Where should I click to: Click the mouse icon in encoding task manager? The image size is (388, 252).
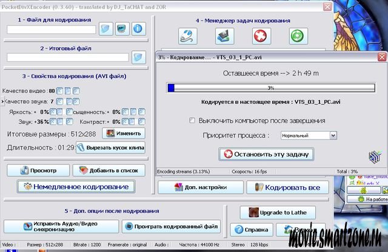[x=187, y=36]
